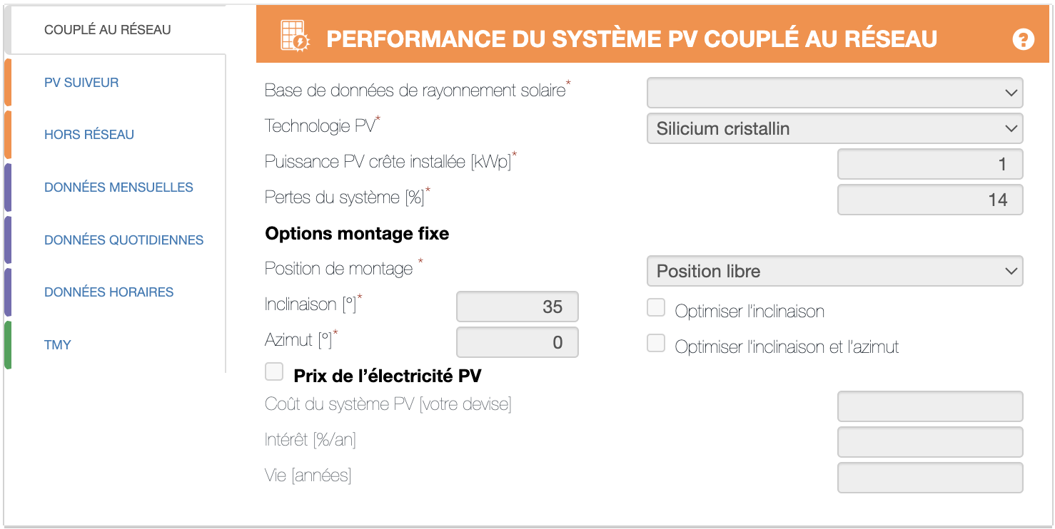Select COUPLÉ AU RÉSEAU tab

pos(108,30)
